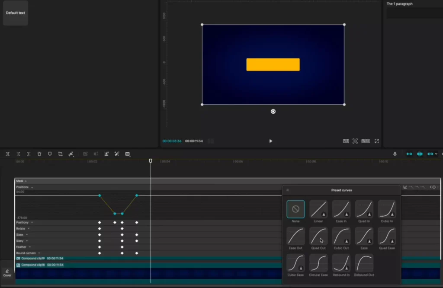Click the timeline playhead handle
The width and height of the screenshot is (443, 288).
pyautogui.click(x=151, y=161)
